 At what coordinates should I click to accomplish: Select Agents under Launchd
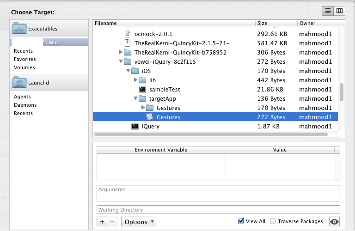22,97
